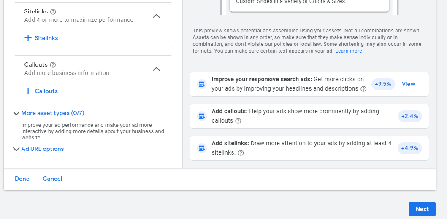Click the ad preview disclaimer paragraph
Image resolution: width=447 pixels, height=219 pixels.
(x=307, y=41)
